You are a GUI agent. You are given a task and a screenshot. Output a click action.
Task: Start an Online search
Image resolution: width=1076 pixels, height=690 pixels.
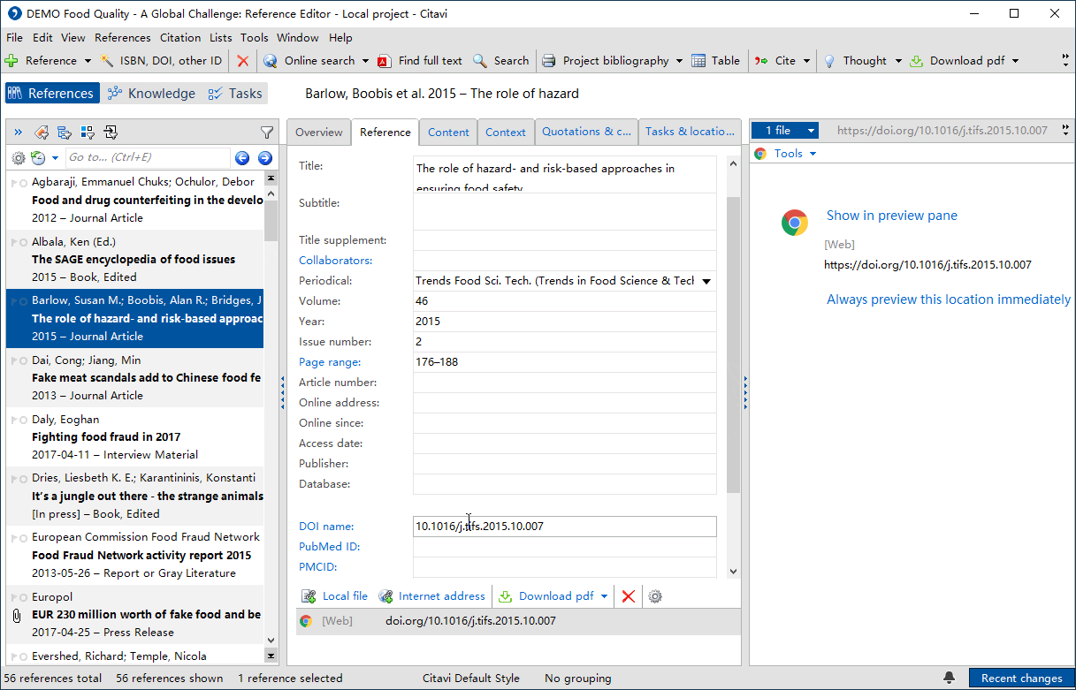click(x=309, y=61)
